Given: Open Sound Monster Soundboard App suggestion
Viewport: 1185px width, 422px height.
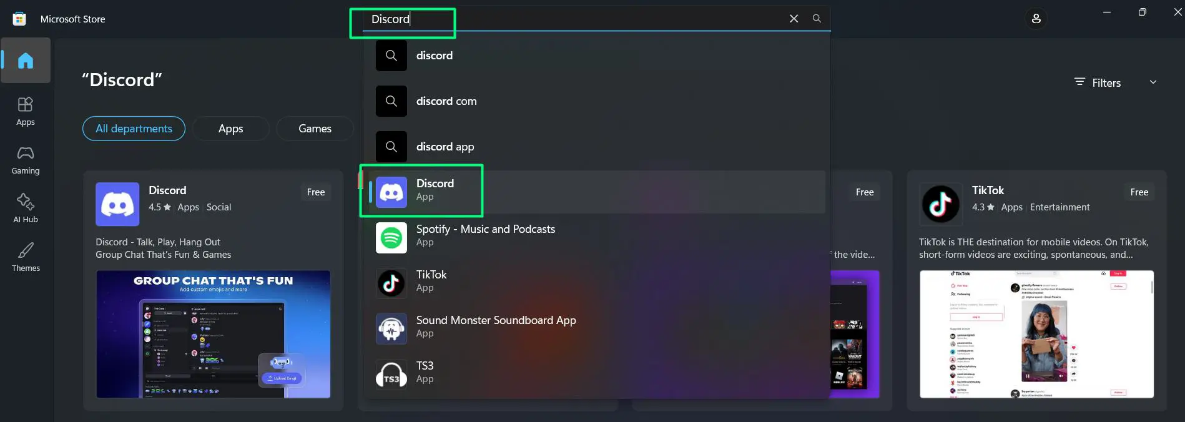Looking at the screenshot, I should point(597,329).
